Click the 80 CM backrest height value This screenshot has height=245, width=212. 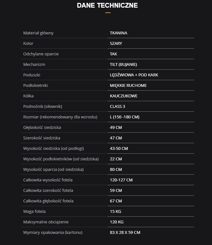(x=116, y=170)
